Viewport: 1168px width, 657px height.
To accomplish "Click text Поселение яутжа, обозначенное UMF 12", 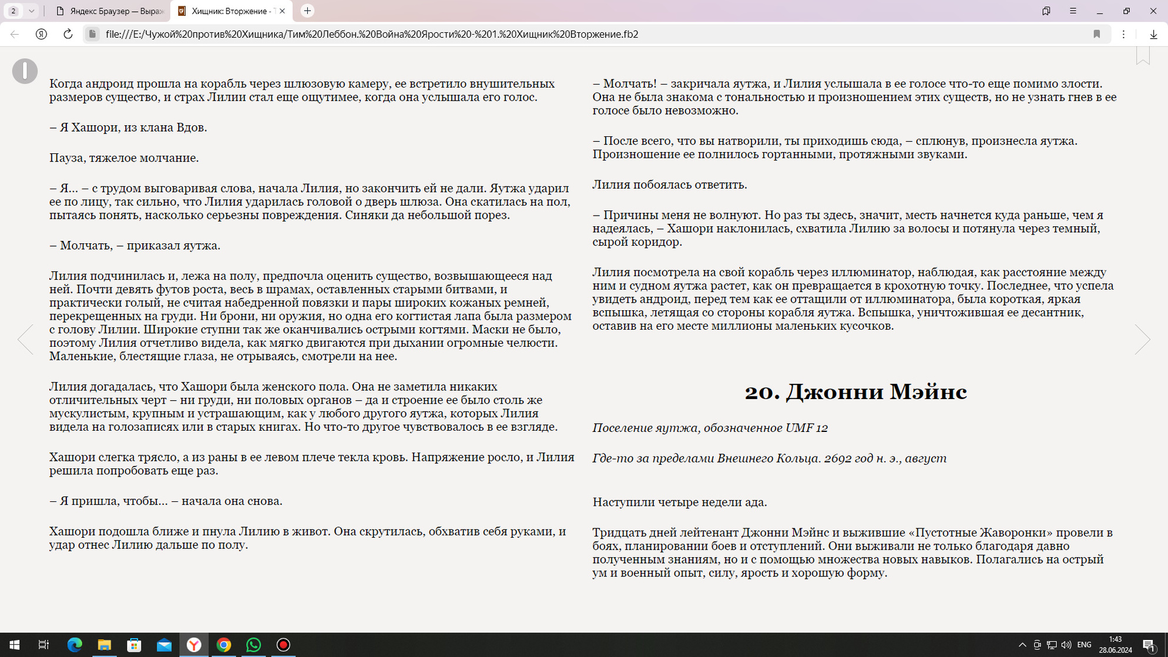I will point(710,428).
